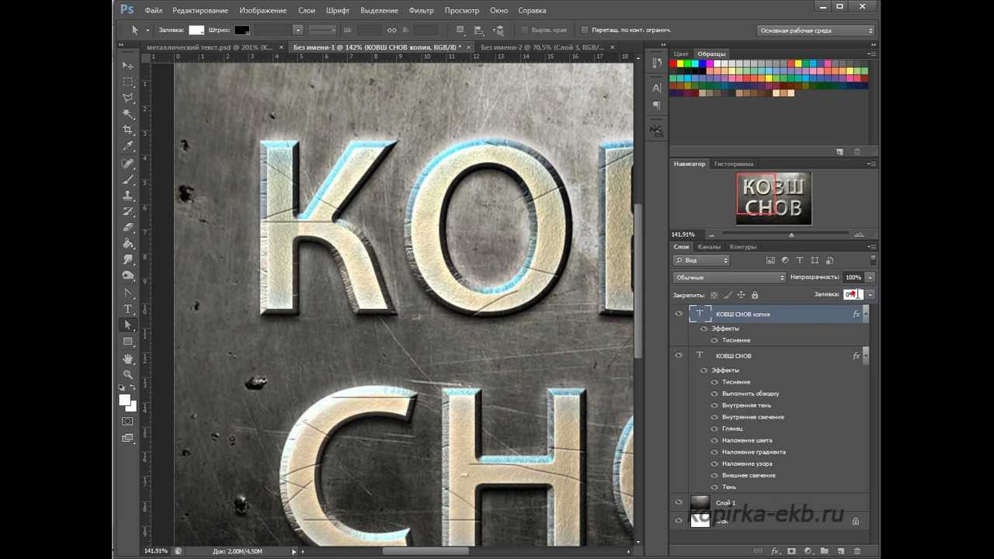Select the Magic Wand tool
This screenshot has width=994, height=559.
click(x=128, y=114)
